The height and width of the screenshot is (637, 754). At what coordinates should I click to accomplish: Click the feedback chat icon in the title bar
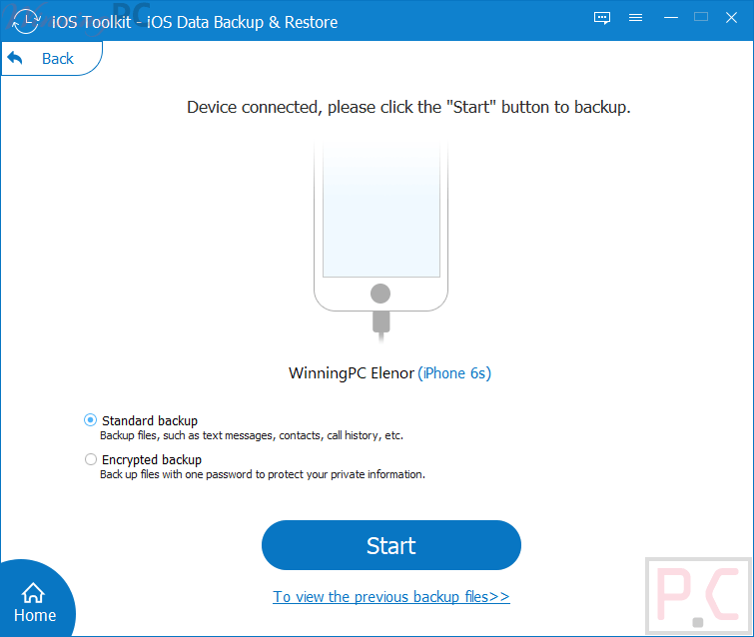pos(601,18)
